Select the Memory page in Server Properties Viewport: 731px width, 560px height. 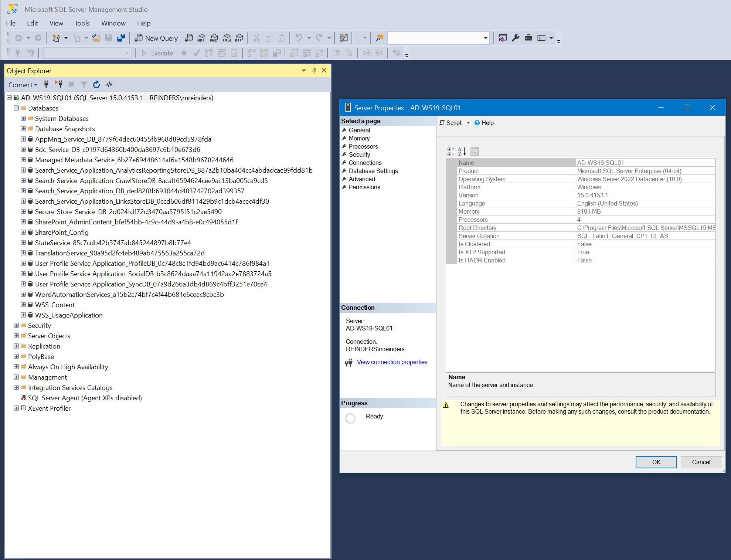click(x=359, y=138)
